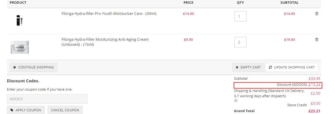
Task: Focus the quantity box showing 1
Action: click(240, 16)
